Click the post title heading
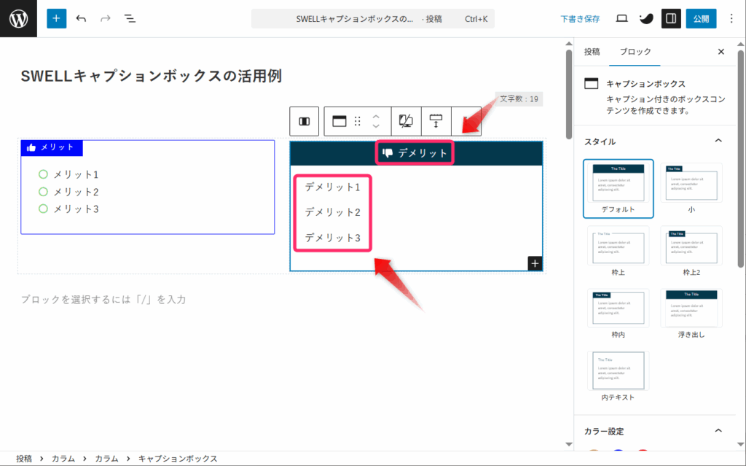The width and height of the screenshot is (746, 466). point(152,76)
